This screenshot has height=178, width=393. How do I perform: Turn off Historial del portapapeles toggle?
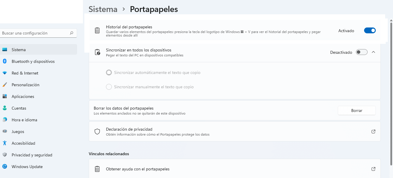click(x=370, y=30)
